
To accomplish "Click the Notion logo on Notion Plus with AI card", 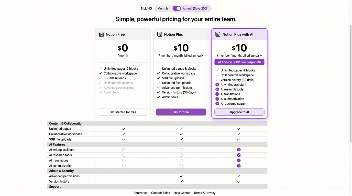I will click(x=218, y=34).
